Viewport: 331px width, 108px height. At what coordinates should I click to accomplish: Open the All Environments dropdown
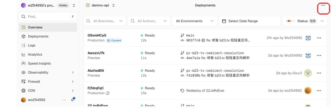click(x=195, y=21)
